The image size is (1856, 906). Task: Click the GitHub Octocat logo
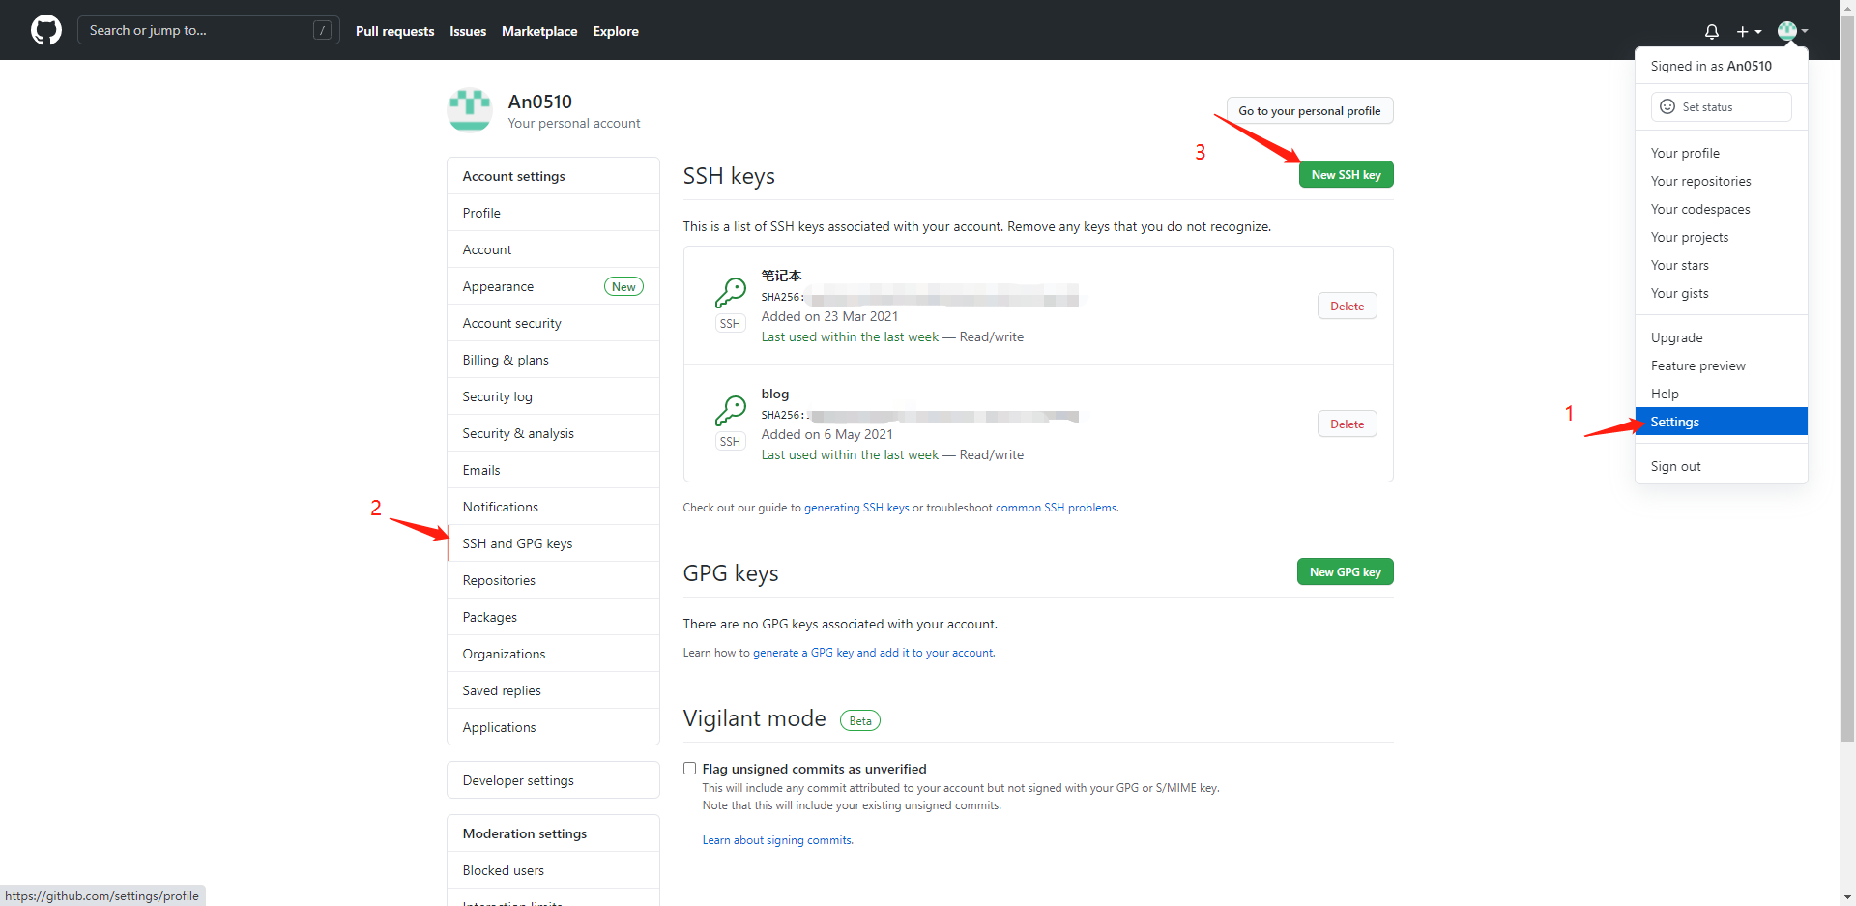coord(45,30)
